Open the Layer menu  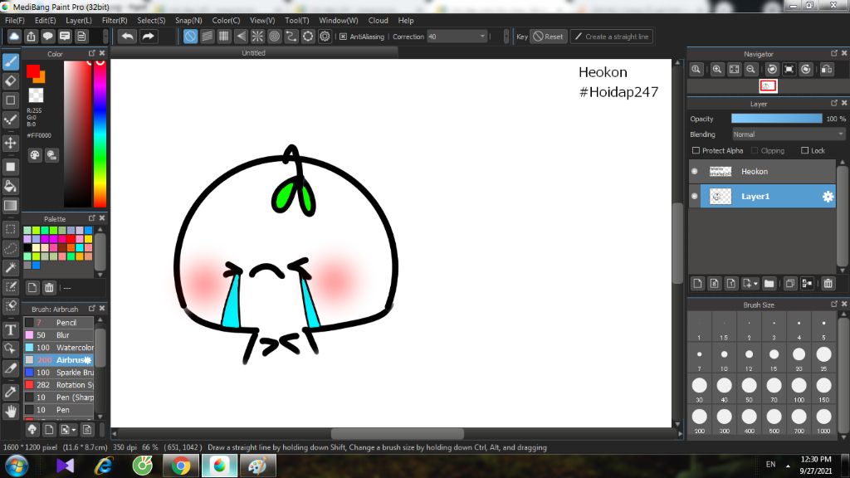(x=79, y=21)
